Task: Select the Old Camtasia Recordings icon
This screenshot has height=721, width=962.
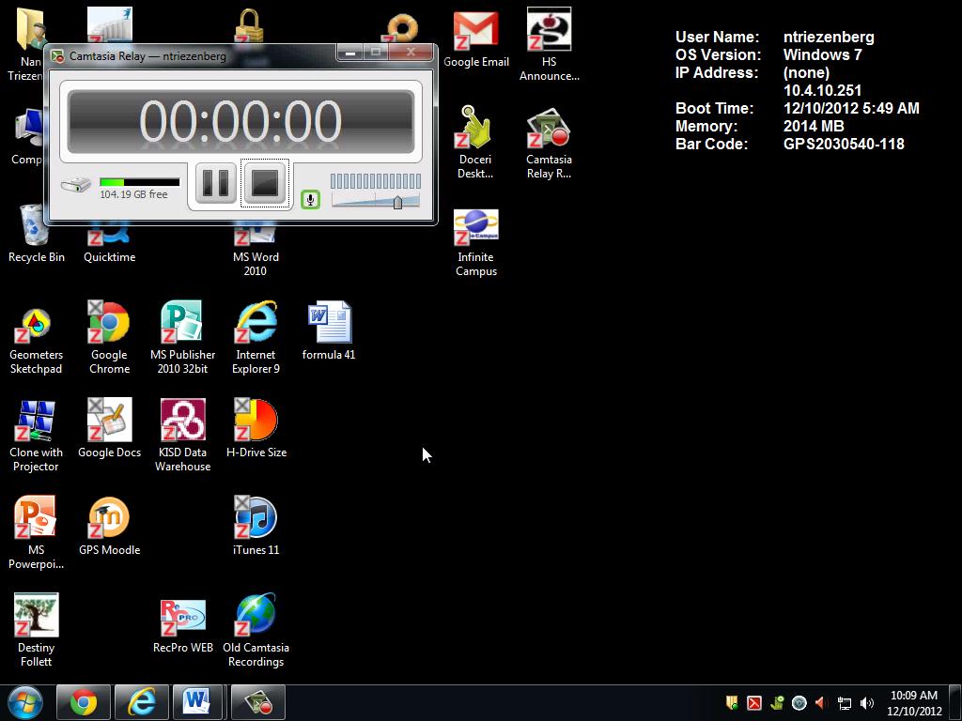Action: [x=256, y=630]
